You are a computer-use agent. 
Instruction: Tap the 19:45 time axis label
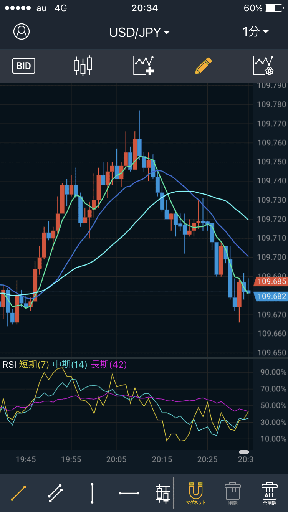(x=26, y=459)
